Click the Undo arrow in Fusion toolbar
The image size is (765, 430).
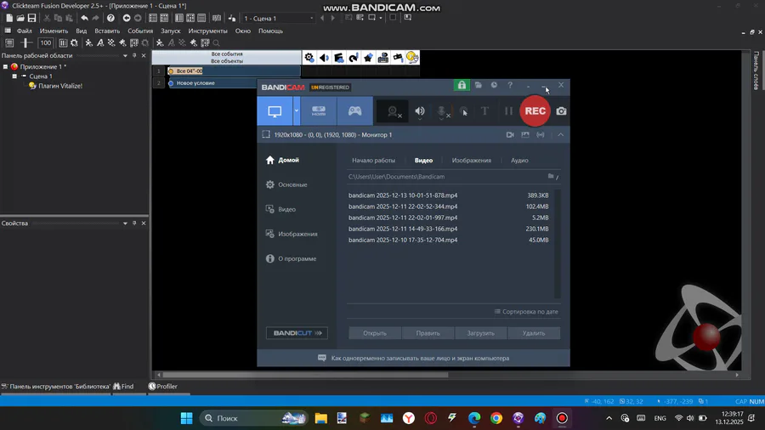[84, 18]
